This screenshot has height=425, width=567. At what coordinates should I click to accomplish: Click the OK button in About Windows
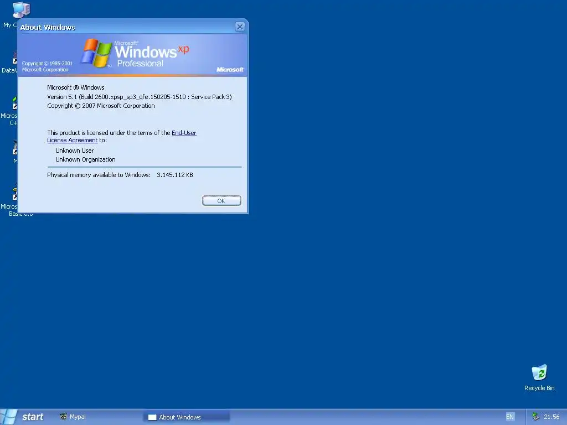tap(221, 200)
